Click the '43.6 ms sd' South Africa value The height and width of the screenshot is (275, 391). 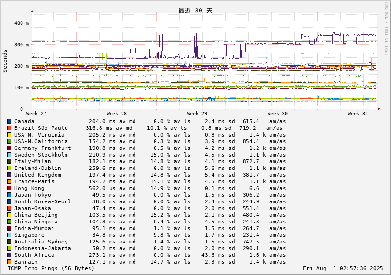tap(218, 255)
